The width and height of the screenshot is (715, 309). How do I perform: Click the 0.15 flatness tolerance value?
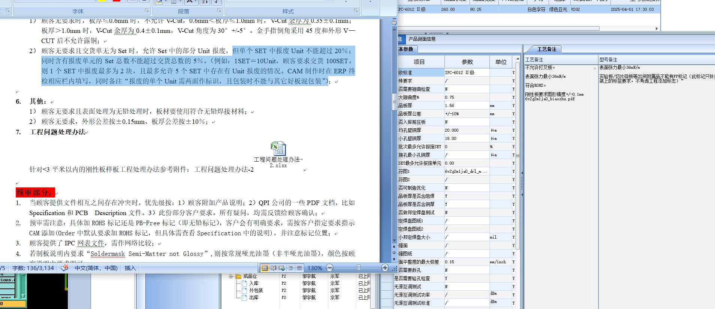point(467,262)
